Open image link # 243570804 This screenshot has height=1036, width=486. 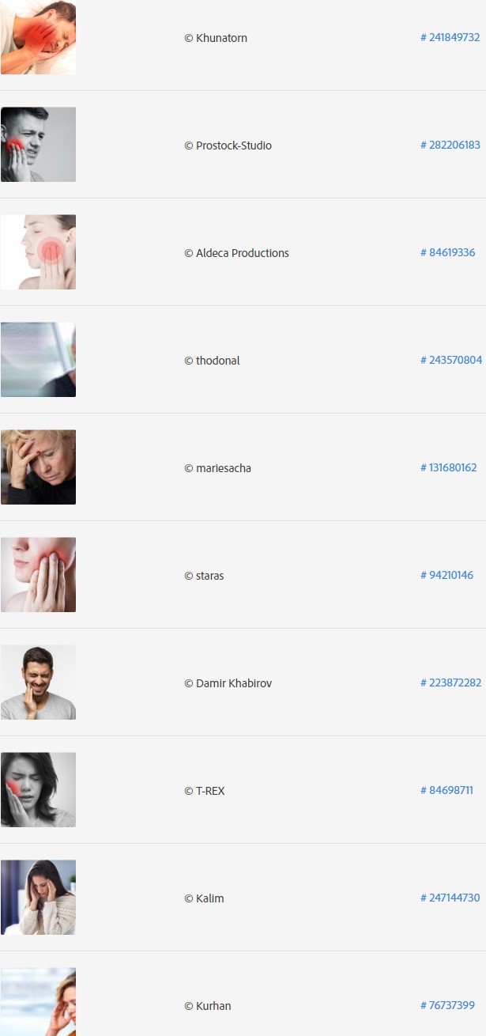pyautogui.click(x=450, y=360)
